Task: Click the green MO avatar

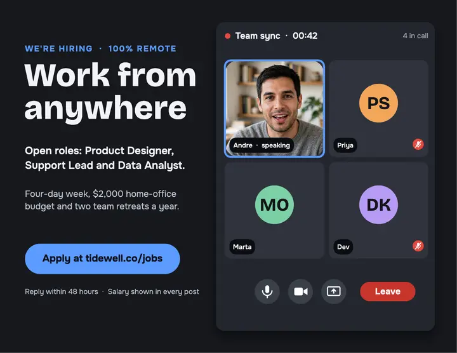Action: coord(274,204)
